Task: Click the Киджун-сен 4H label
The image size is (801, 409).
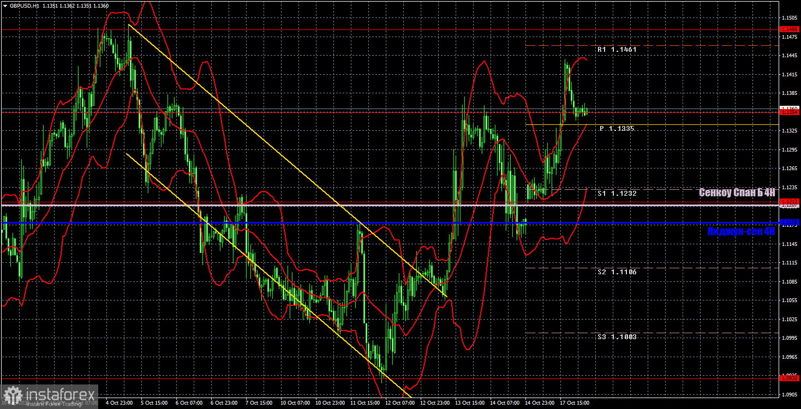Action: point(741,231)
